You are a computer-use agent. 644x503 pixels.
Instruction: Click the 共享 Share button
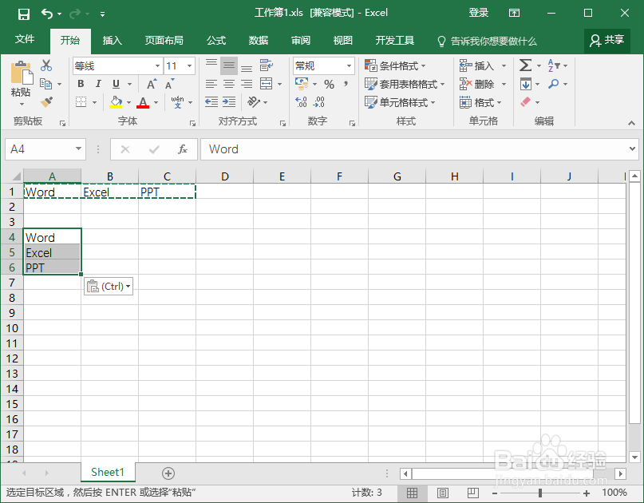607,40
